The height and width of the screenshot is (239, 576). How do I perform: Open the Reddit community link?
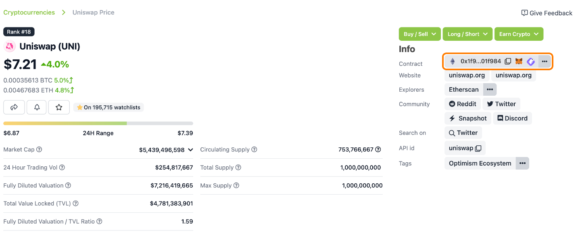tap(463, 104)
